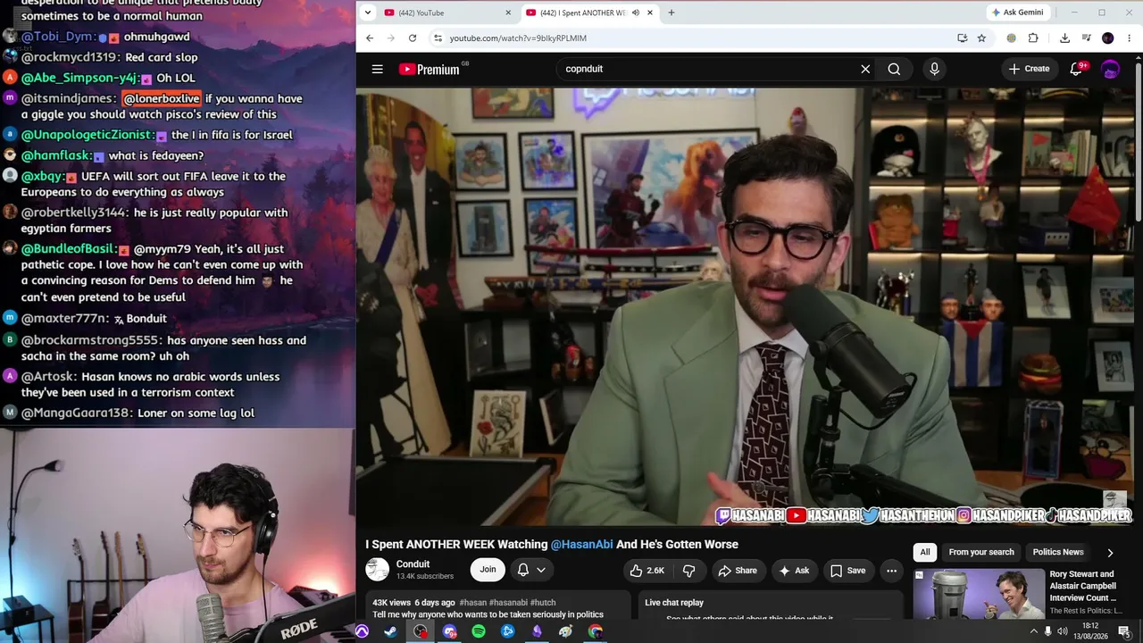The height and width of the screenshot is (643, 1143).
Task: Go back in the browser
Action: (x=370, y=38)
